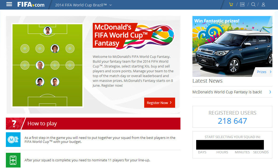The width and height of the screenshot is (278, 168).
Task: Select the midfielder portrait on the halfway line
Action: point(40,65)
